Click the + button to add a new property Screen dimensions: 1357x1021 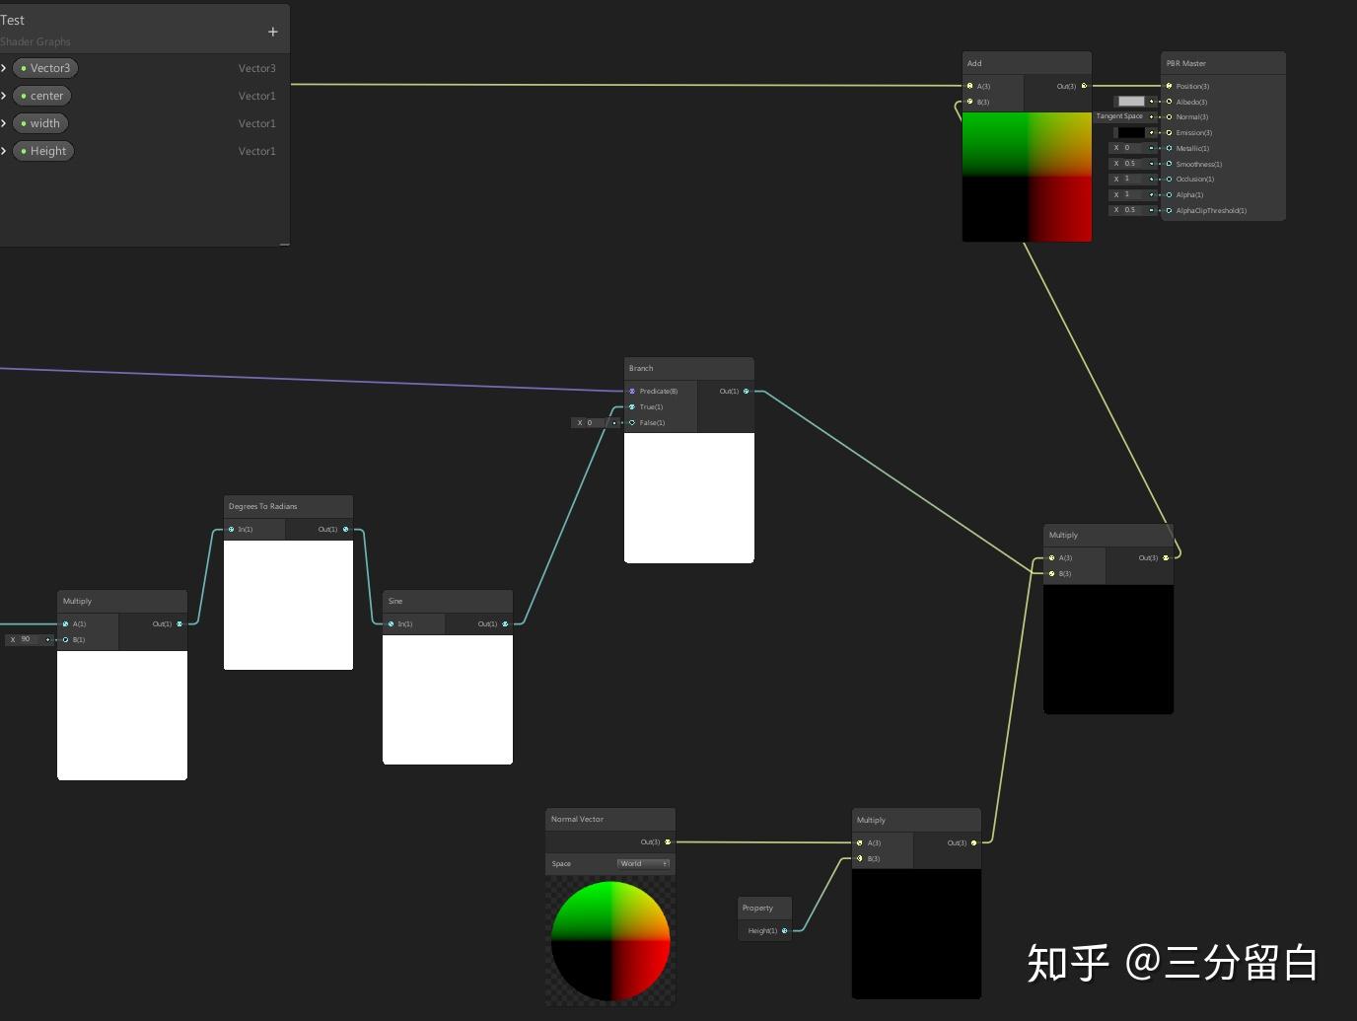272,31
